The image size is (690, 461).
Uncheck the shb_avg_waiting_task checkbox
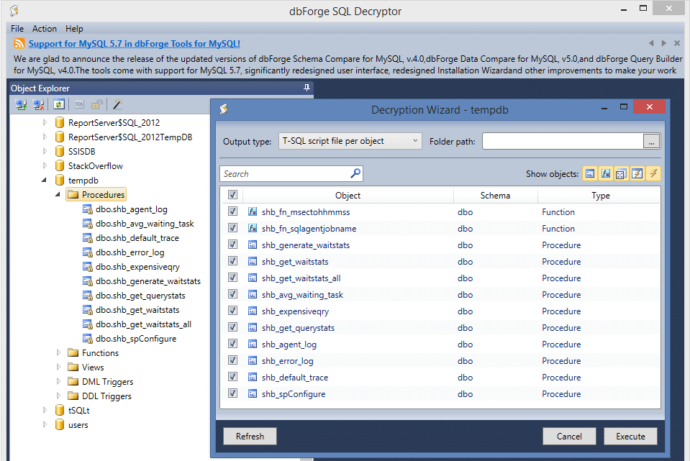233,294
